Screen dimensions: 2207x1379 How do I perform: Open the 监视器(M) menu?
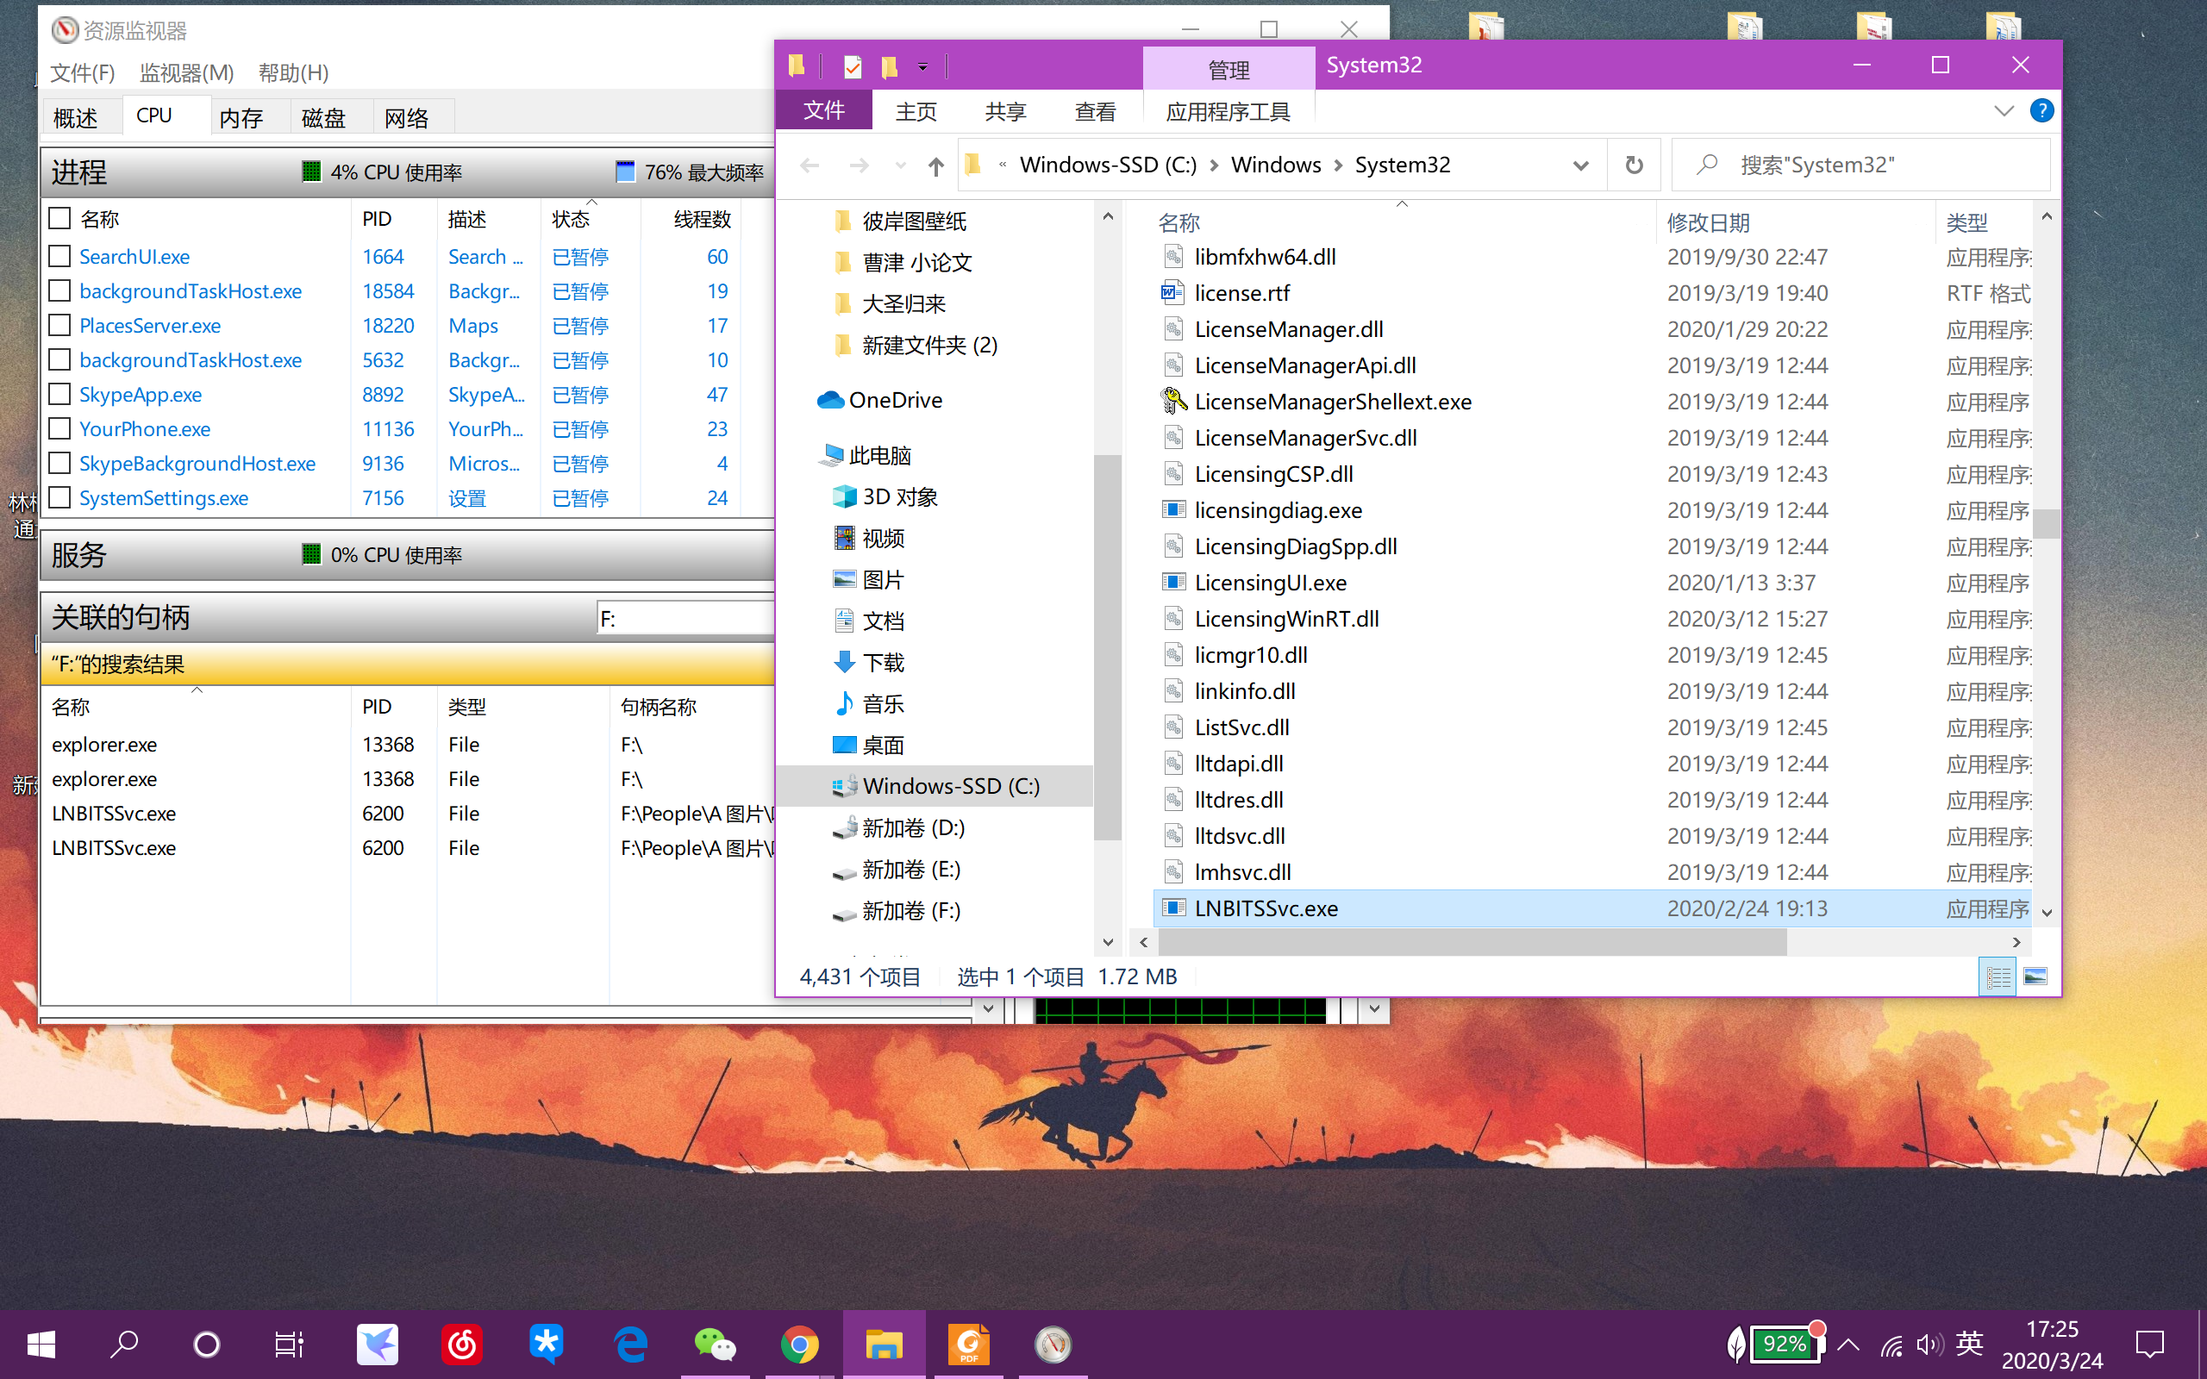[186, 73]
